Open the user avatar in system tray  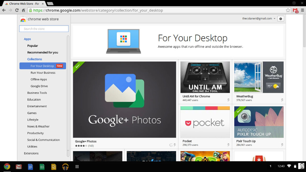point(301,166)
